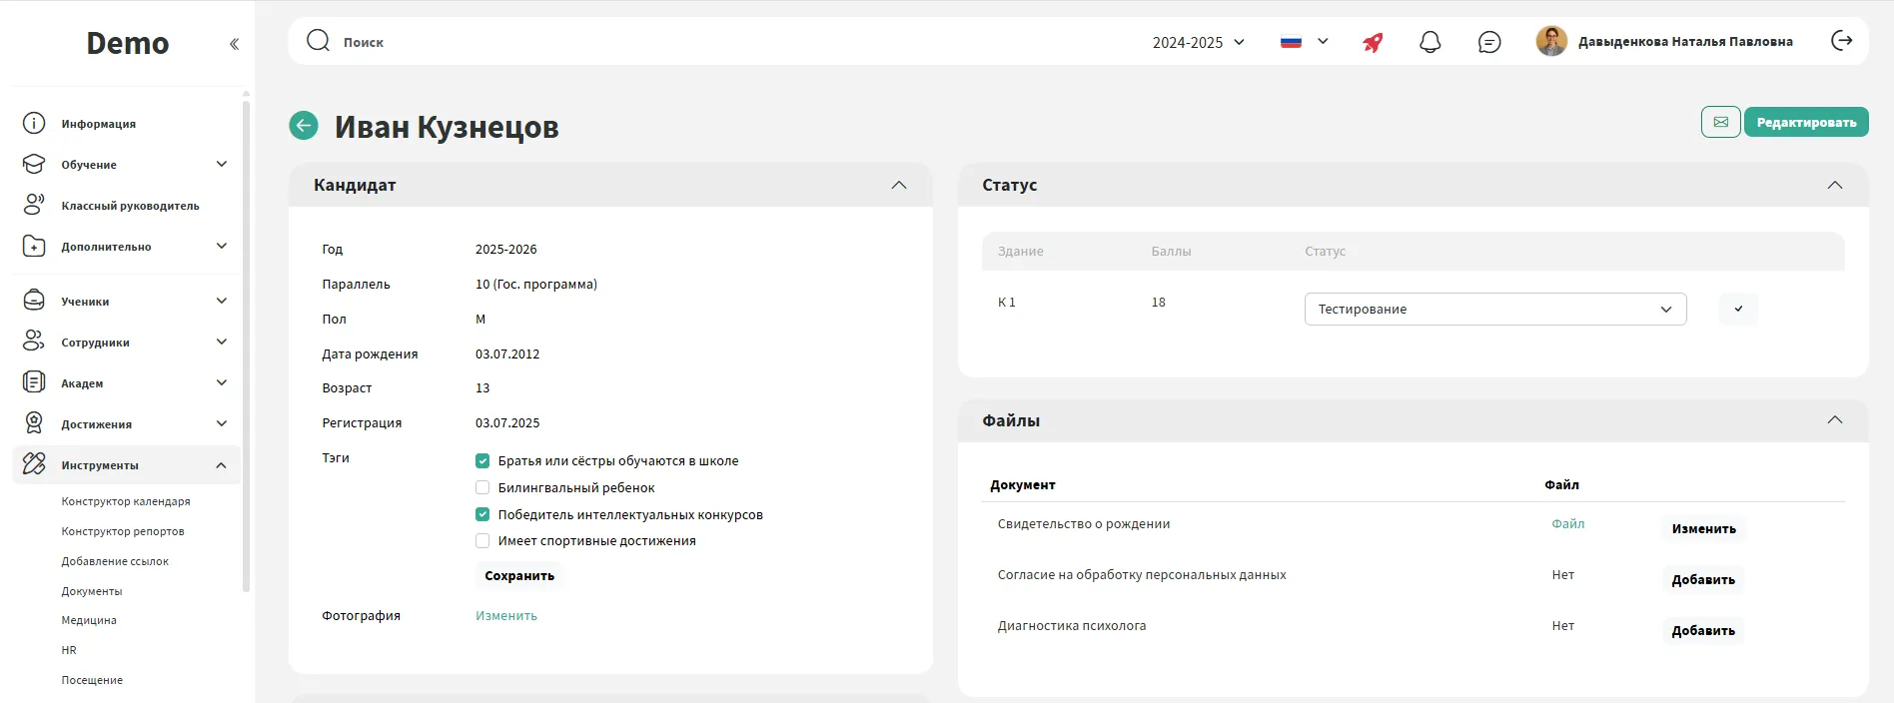Open Конструктор репортов in sidebar
The image size is (1894, 703).
pos(123,531)
